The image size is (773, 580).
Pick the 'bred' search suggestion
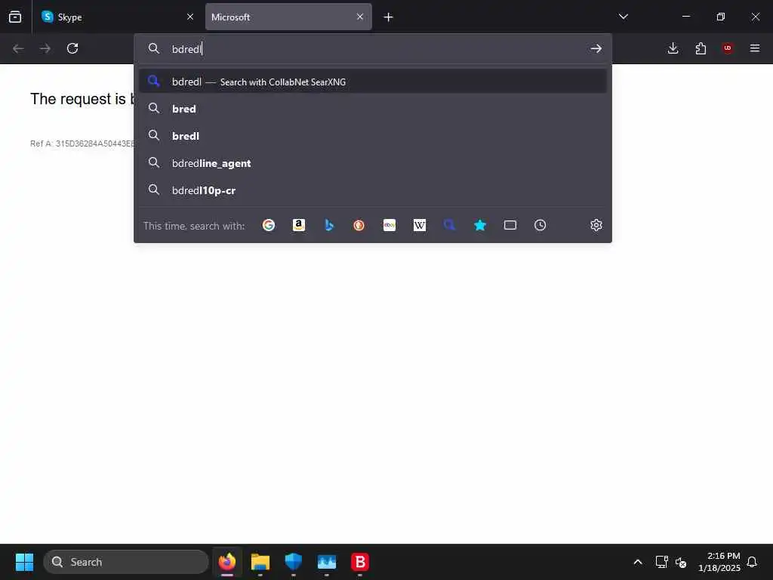click(x=373, y=109)
